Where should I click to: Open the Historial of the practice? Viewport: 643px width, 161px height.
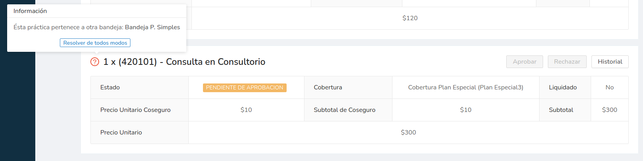coord(610,62)
